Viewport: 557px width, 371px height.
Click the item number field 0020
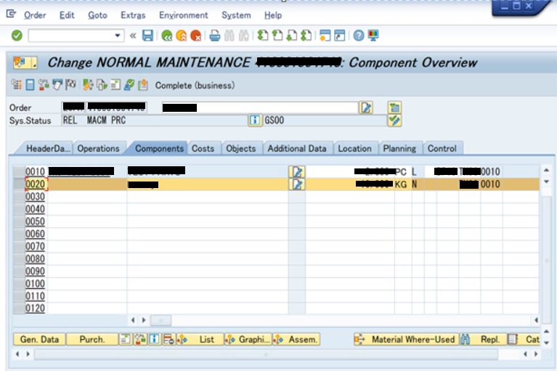click(36, 184)
